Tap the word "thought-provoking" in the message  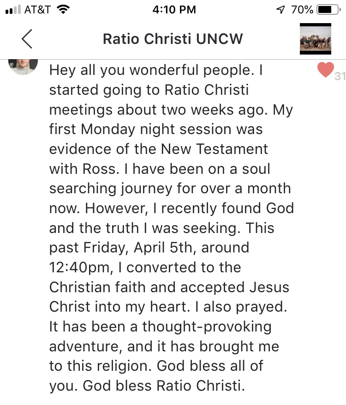click(207, 326)
